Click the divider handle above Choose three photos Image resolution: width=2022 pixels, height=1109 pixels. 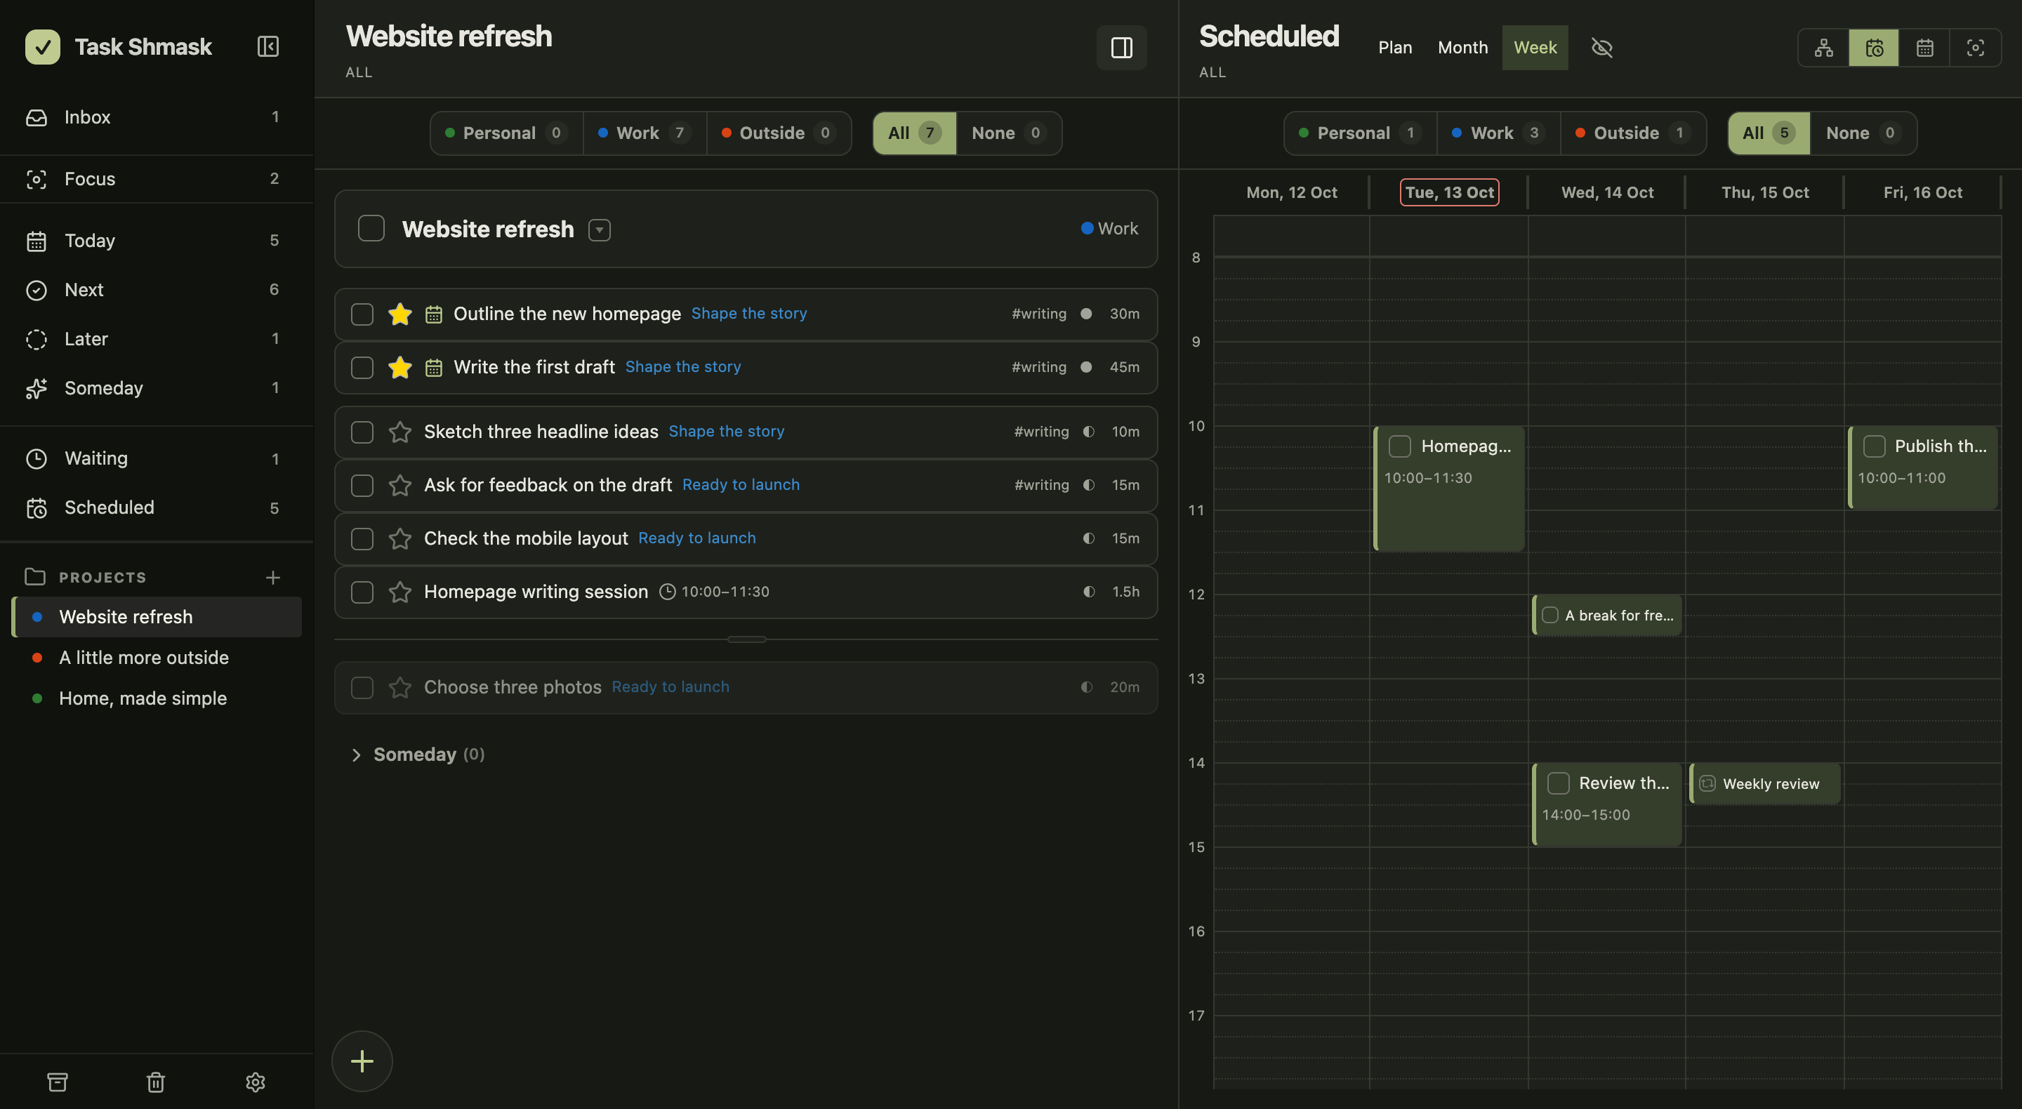click(x=746, y=639)
